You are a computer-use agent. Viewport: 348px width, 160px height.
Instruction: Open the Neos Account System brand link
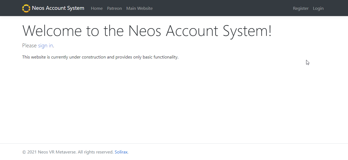[53, 8]
